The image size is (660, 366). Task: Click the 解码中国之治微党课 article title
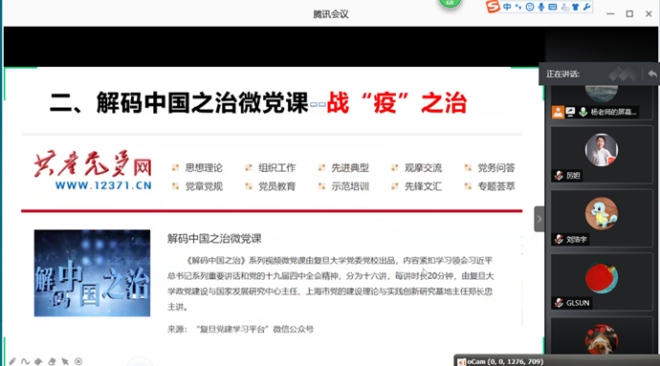[x=214, y=239]
